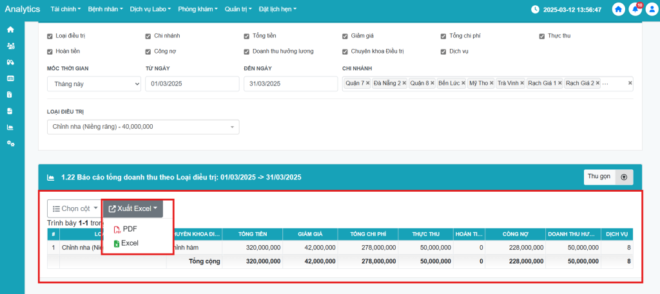Image resolution: width=660 pixels, height=294 pixels.
Task: Uncheck the Giảm giá checkbox
Action: click(x=345, y=36)
